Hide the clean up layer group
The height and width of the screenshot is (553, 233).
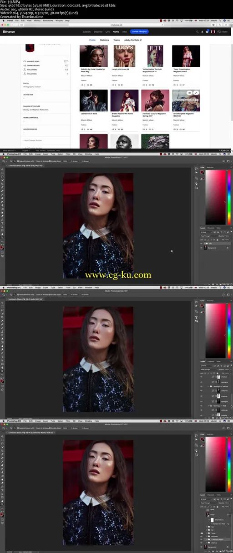click(202, 543)
